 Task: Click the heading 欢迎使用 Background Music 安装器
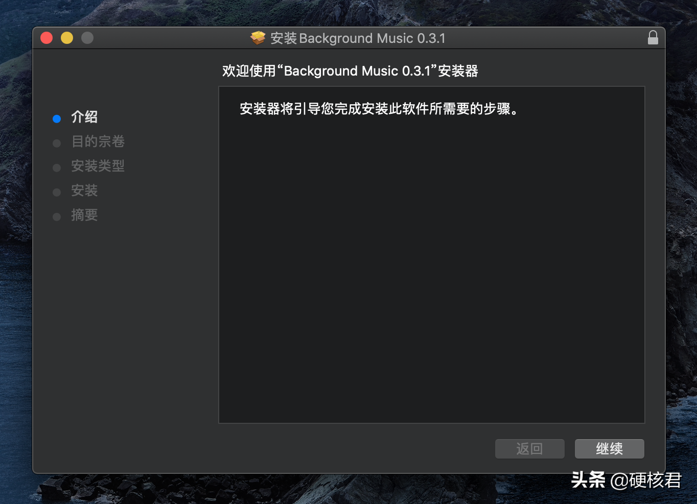point(350,71)
